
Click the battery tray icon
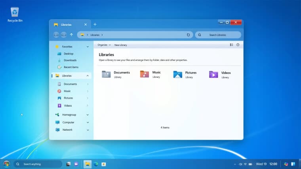pos(250,164)
